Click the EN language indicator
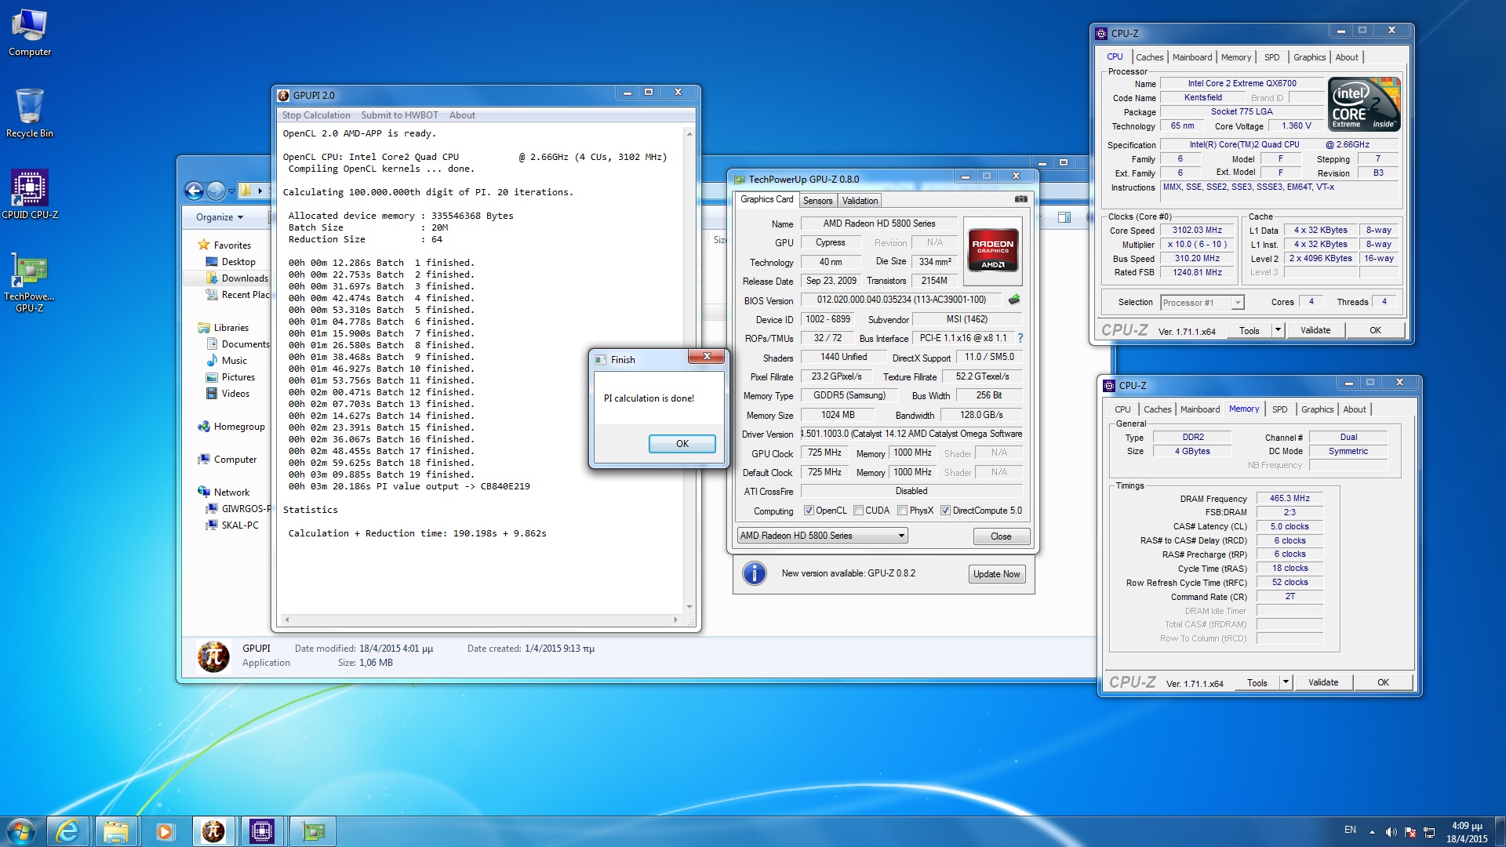Image resolution: width=1506 pixels, height=847 pixels. click(1350, 830)
